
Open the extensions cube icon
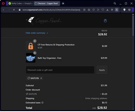click(129, 10)
